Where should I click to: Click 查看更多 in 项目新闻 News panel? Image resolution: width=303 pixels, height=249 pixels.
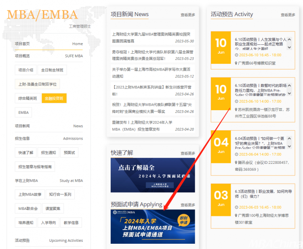187,15
